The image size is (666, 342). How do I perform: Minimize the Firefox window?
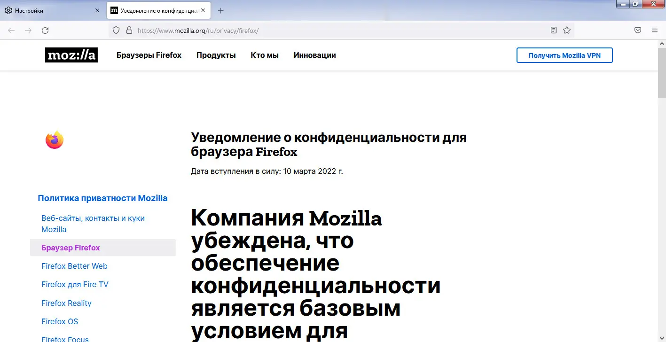pos(624,4)
